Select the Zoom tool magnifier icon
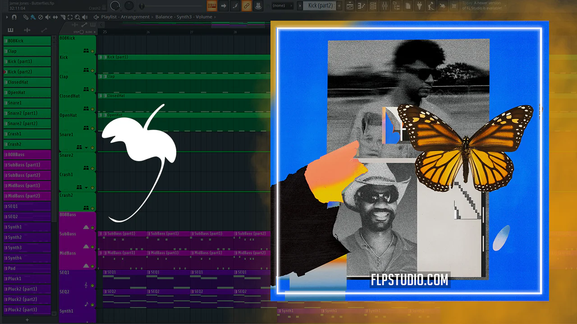This screenshot has width=577, height=324. pyautogui.click(x=77, y=17)
